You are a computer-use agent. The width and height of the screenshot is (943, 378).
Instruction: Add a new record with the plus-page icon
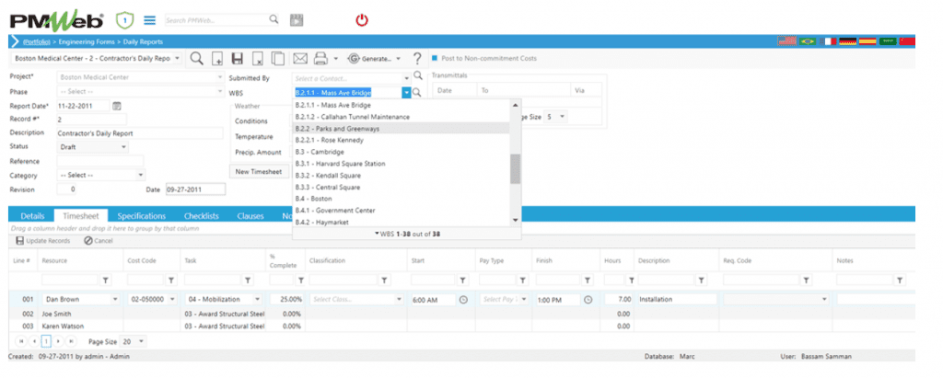click(x=217, y=59)
